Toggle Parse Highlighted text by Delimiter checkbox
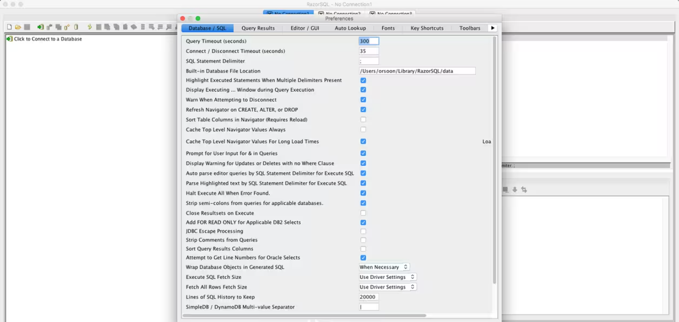Screen dimensions: 679x322 click(x=363, y=183)
